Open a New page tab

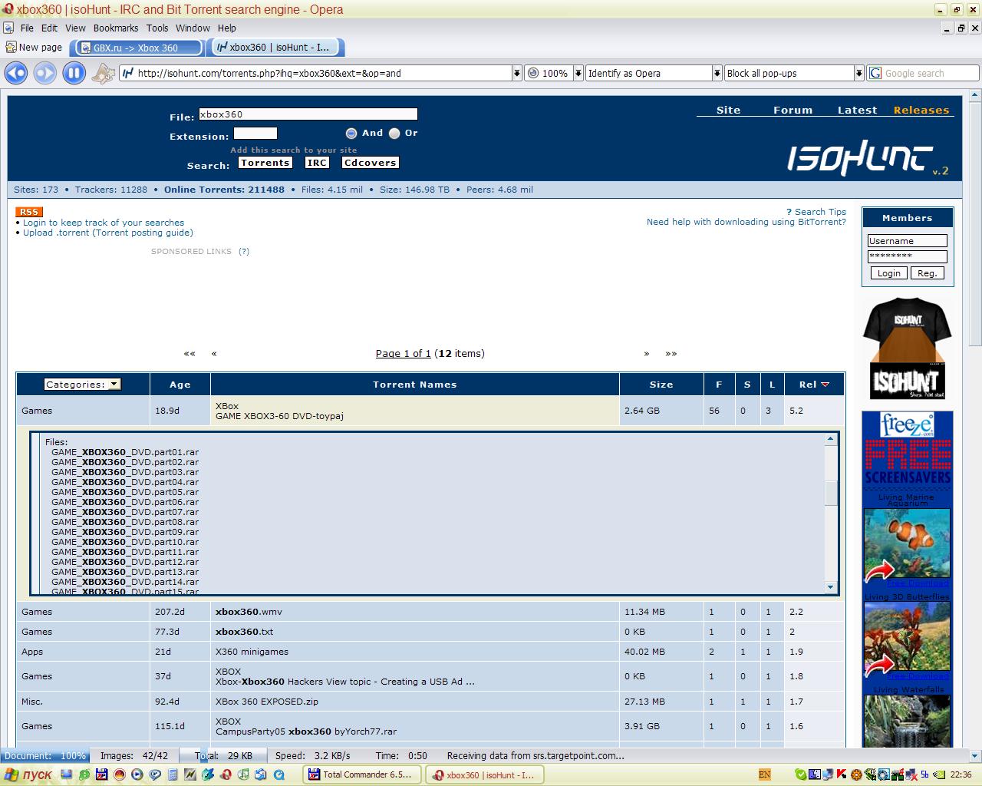click(34, 48)
